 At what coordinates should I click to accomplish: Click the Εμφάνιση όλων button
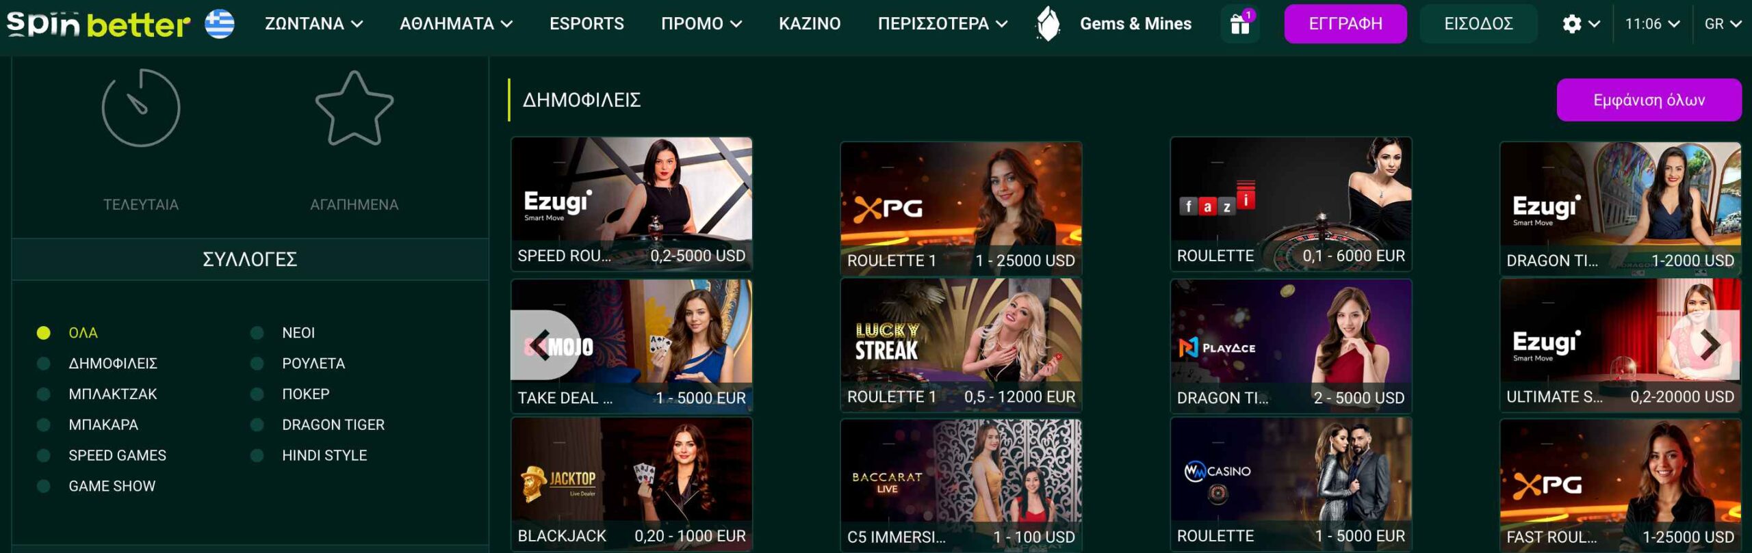[1649, 100]
